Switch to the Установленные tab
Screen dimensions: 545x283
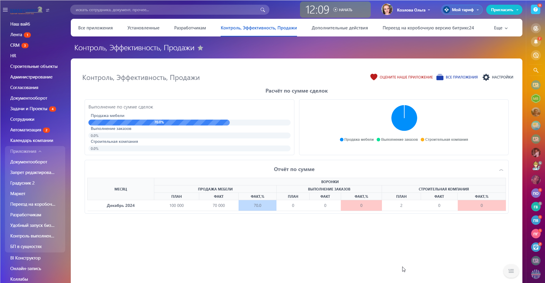(143, 28)
